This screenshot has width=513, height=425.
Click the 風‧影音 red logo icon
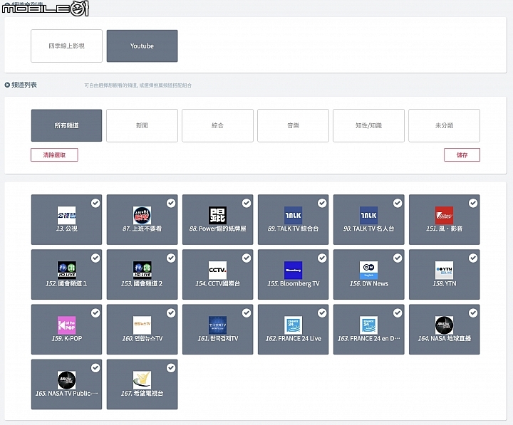click(x=445, y=215)
